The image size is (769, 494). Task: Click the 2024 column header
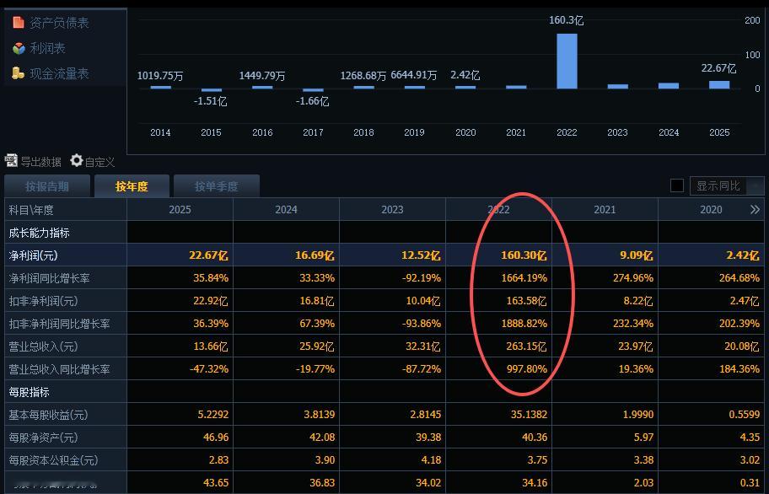286,210
